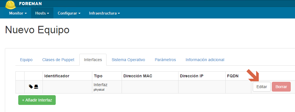
Task: Click the Foreman hard hat logo
Action: pyautogui.click(x=11, y=5)
